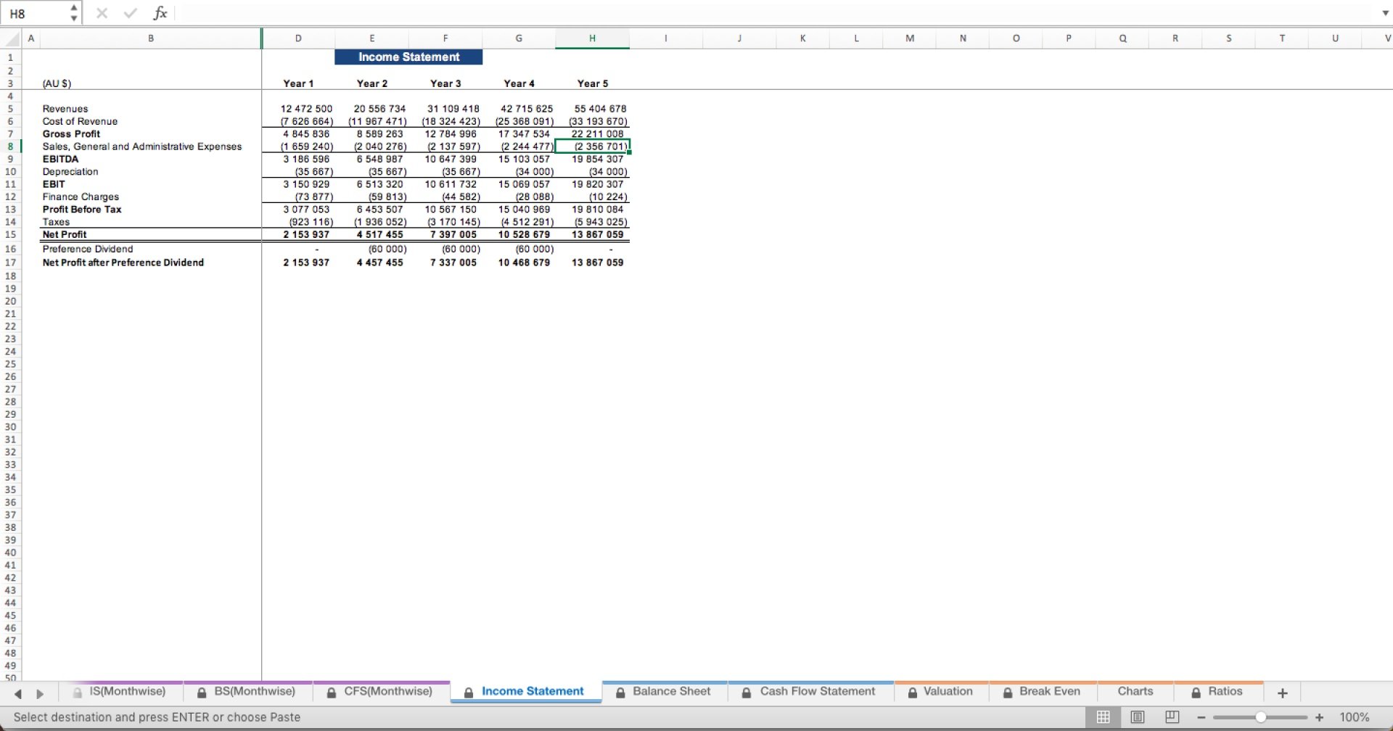Image resolution: width=1393 pixels, height=731 pixels.
Task: Click the zoom in plus button
Action: [x=1319, y=717]
